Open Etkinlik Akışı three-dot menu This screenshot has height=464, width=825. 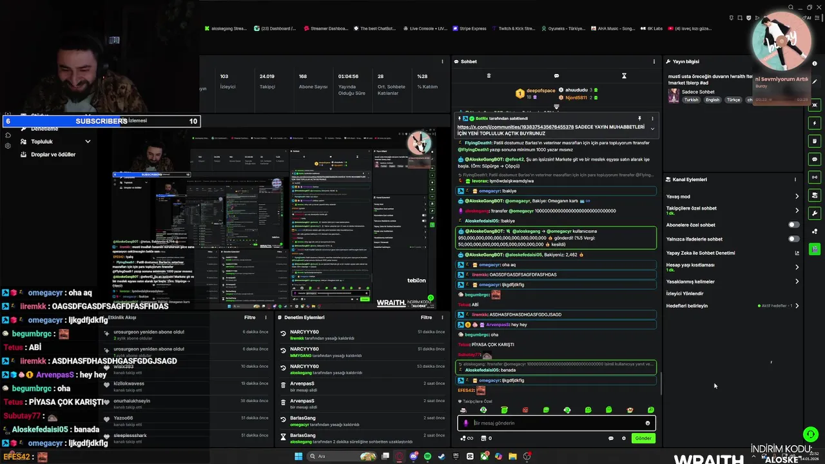point(266,318)
